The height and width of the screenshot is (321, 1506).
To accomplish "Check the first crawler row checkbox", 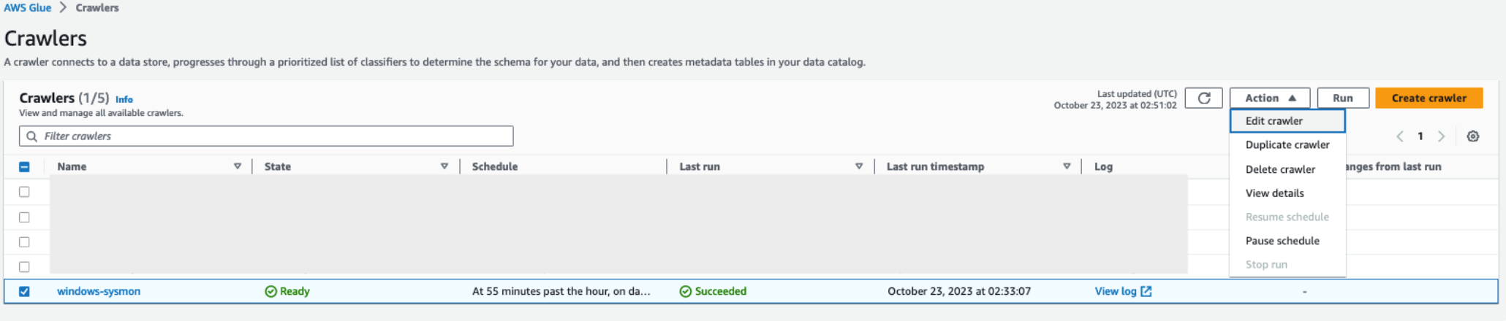I will pyautogui.click(x=24, y=192).
